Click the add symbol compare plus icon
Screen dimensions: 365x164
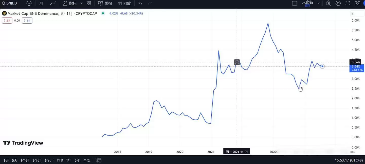coord(29,3)
